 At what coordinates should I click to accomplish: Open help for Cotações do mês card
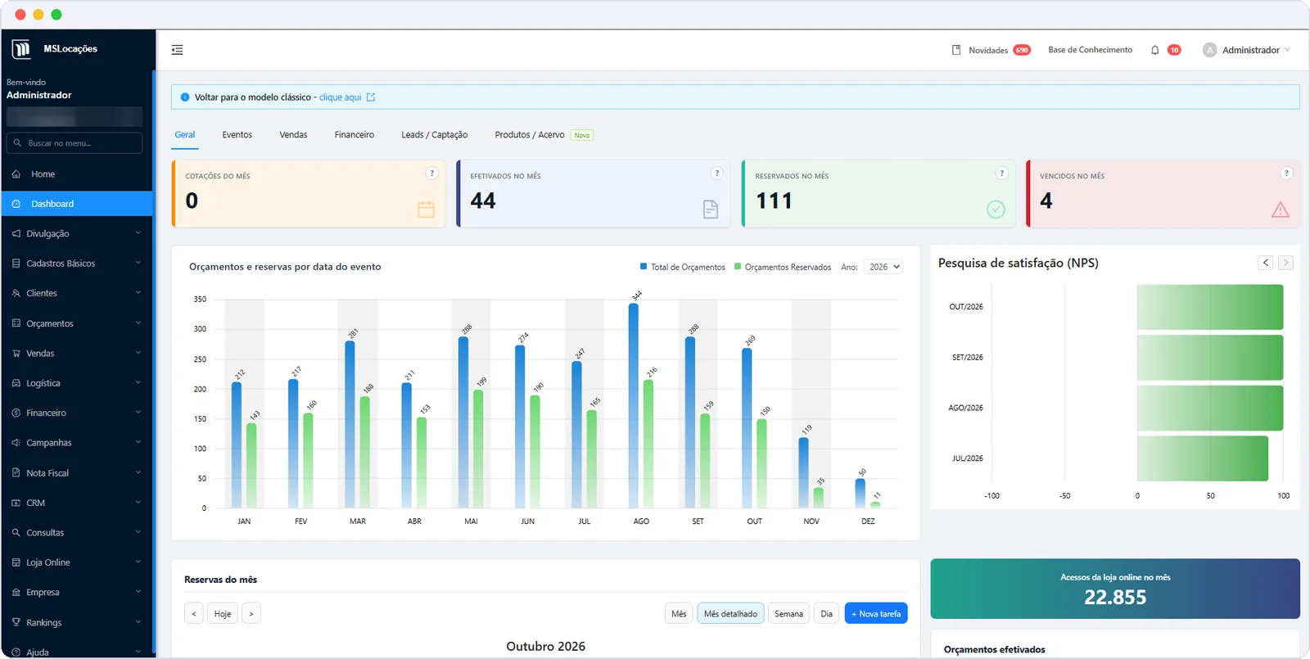(431, 173)
